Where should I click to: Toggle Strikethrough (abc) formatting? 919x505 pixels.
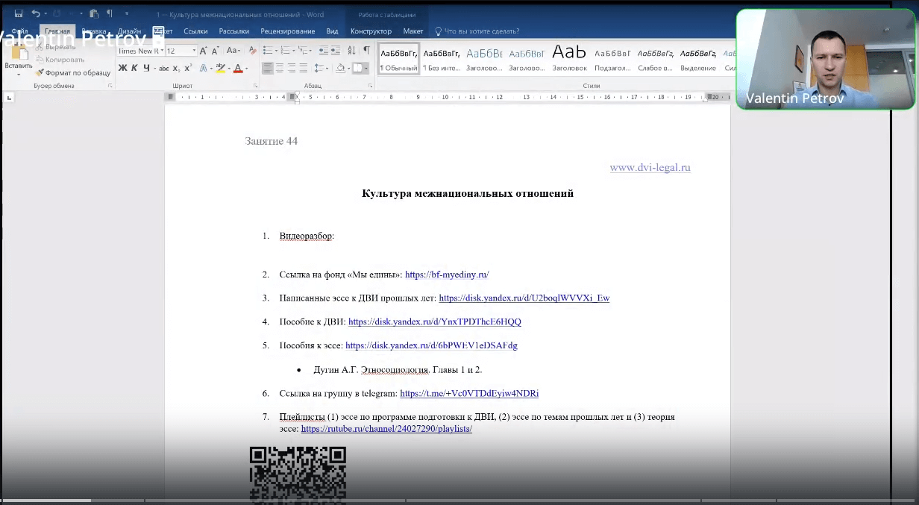[x=163, y=68]
